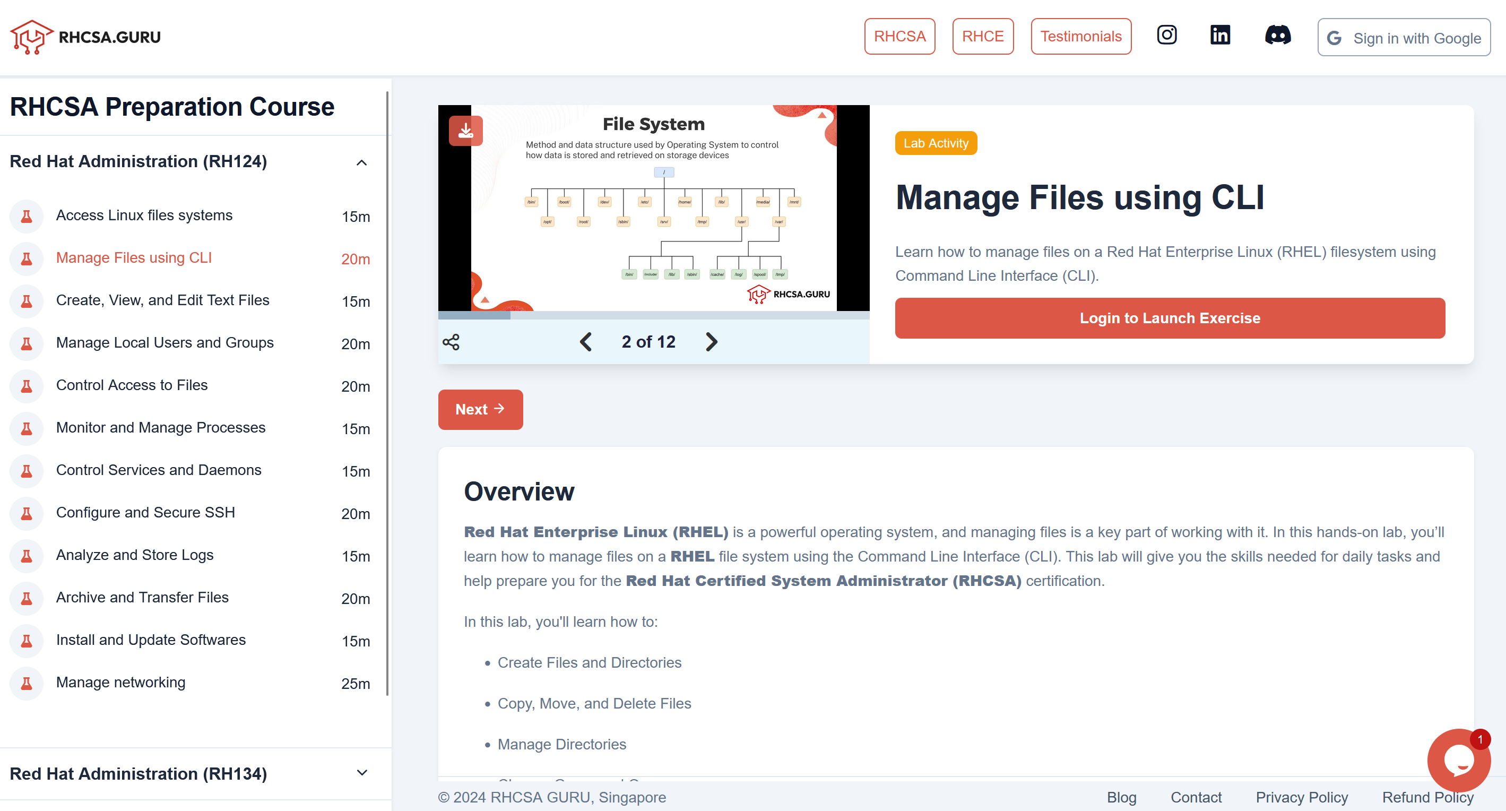
Task: Open the LinkedIn icon link
Action: pyautogui.click(x=1219, y=35)
